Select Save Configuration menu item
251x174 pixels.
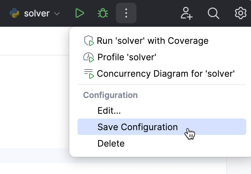138,127
